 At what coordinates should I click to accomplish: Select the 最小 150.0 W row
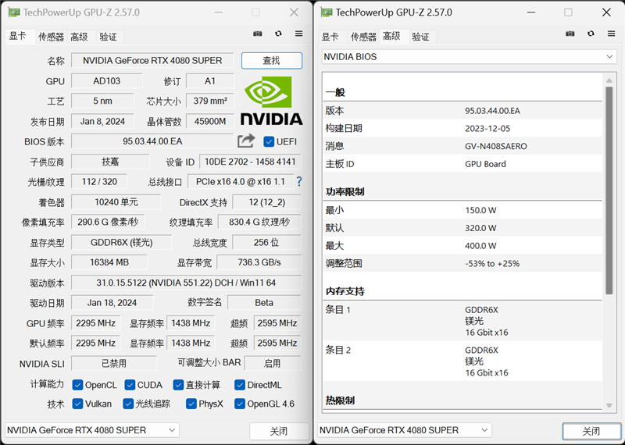coord(462,210)
